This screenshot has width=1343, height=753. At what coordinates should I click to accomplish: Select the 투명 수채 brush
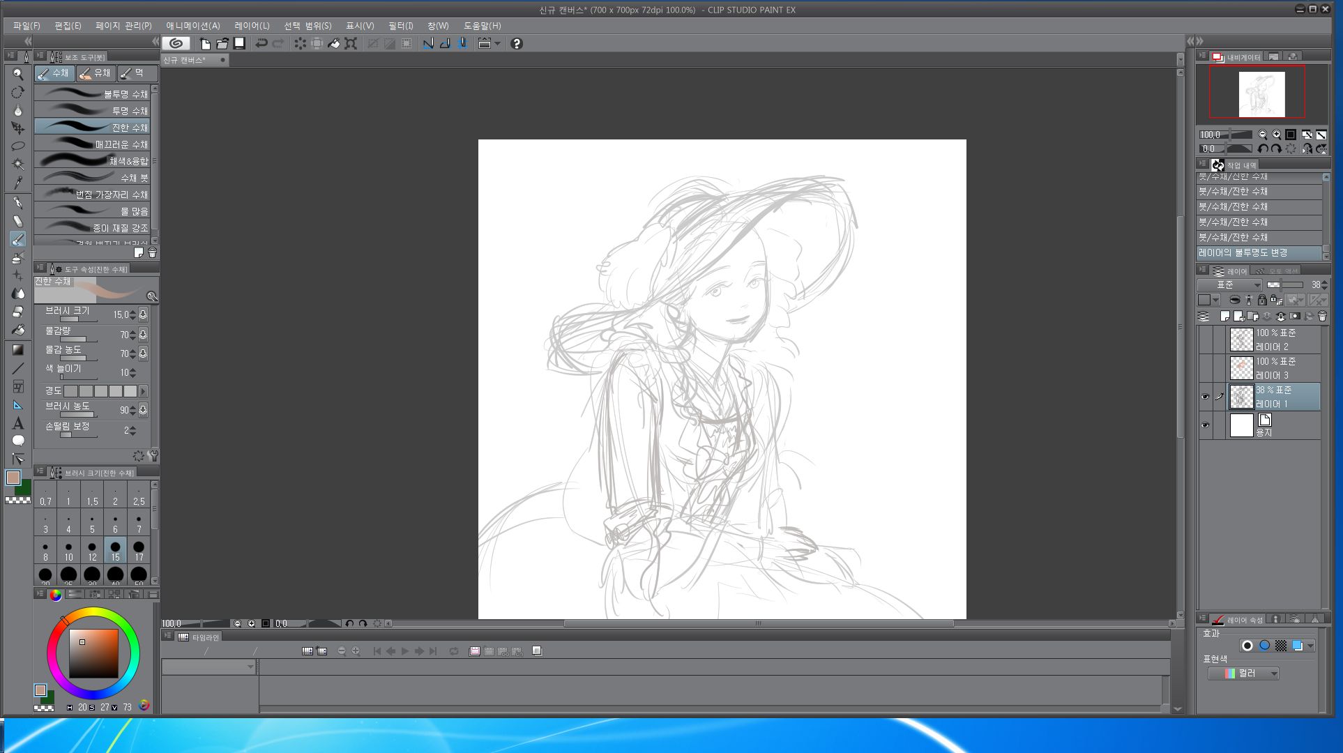(x=92, y=111)
